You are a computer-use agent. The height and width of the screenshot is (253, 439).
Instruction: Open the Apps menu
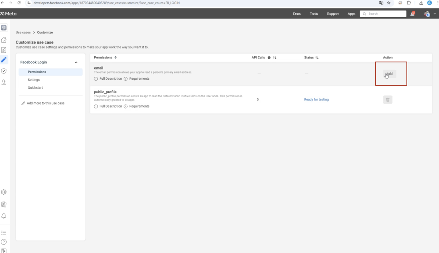point(352,14)
